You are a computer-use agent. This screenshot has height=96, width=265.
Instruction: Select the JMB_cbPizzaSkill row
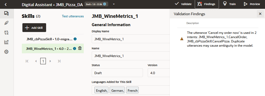[x=53, y=39]
